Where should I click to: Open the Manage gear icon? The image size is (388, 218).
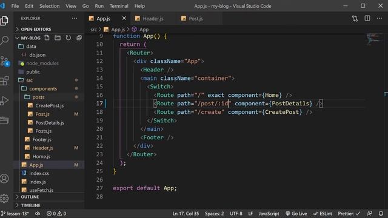click(x=4, y=198)
